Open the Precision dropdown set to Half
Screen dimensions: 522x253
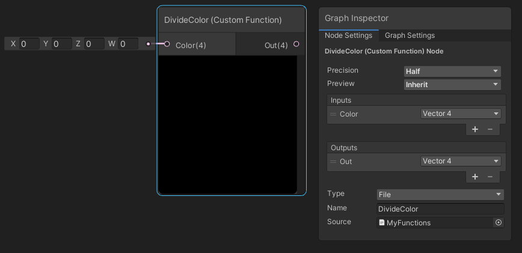452,72
